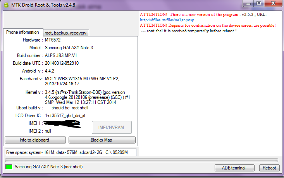Viewport: 284px width, 178px height.
Task: Click the Free space information field
Action: (x=71, y=152)
